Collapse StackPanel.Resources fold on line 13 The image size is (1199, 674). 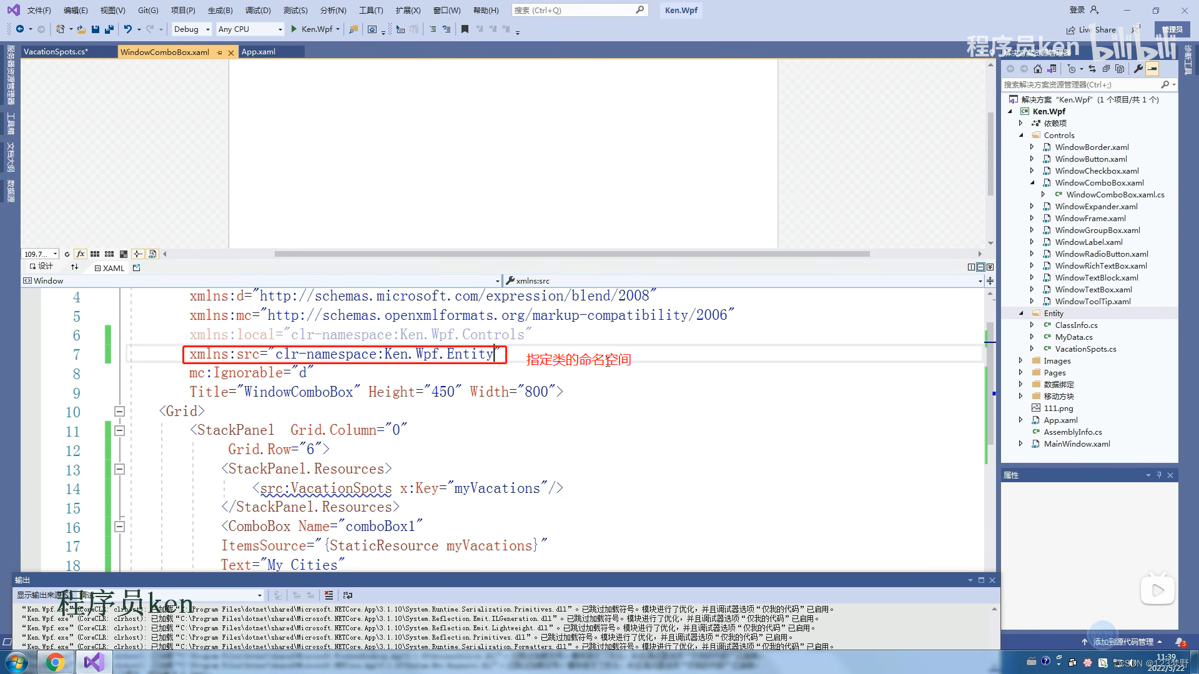(x=119, y=469)
